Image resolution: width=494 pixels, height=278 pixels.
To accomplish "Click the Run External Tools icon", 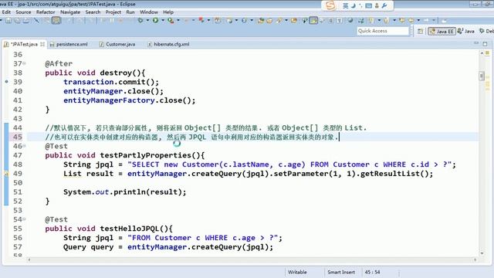I will click(x=171, y=21).
